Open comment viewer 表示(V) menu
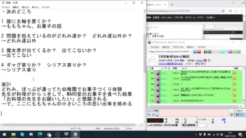The image size is (246, 138). 166,47
